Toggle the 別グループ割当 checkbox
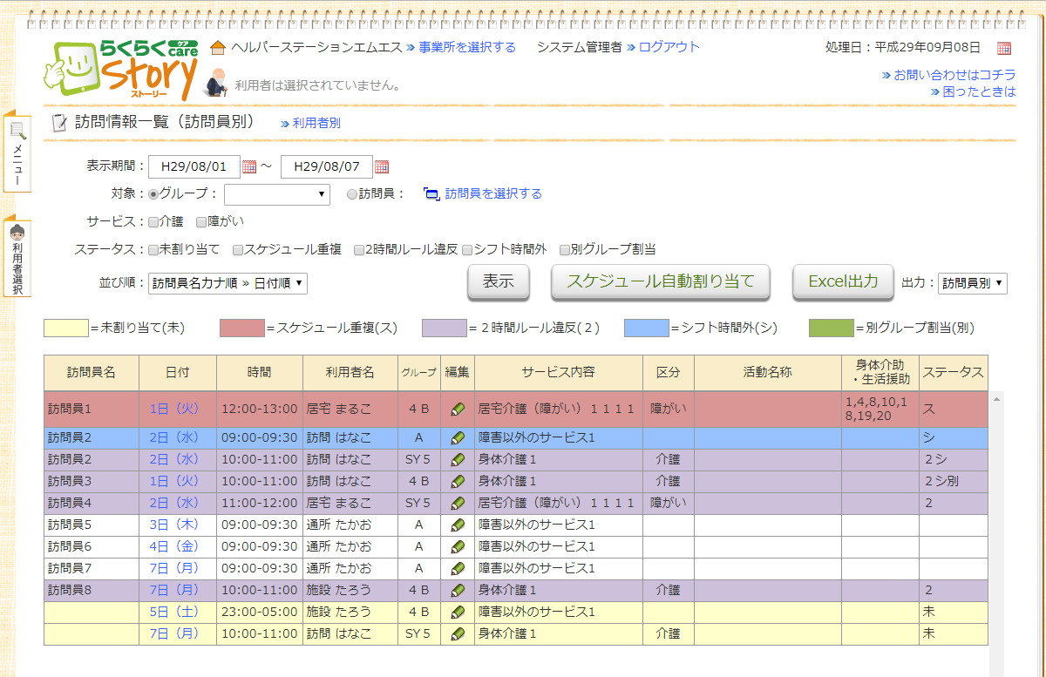 pyautogui.click(x=565, y=250)
